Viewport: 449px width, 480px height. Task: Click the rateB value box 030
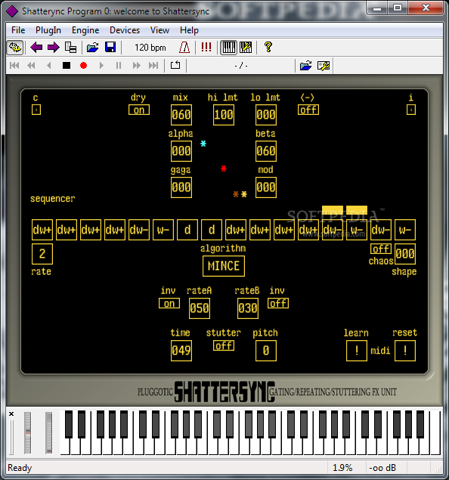(x=248, y=308)
